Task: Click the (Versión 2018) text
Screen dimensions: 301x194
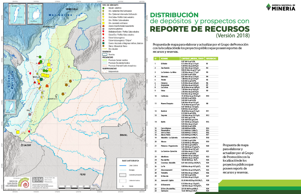Action: click(233, 36)
